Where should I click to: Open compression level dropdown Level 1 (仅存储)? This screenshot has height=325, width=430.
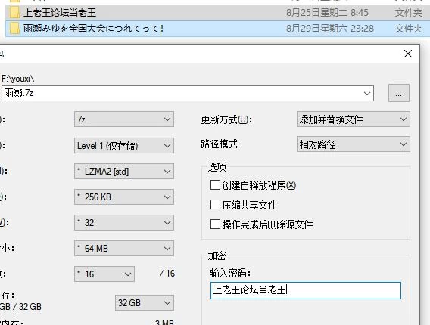click(124, 145)
